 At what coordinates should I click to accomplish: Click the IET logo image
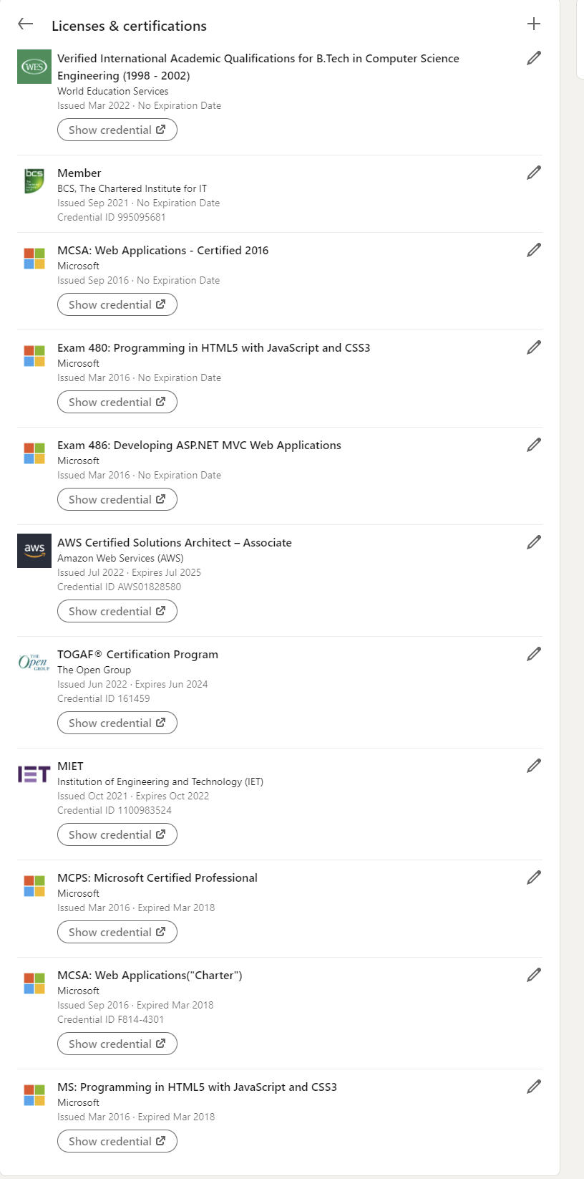[34, 774]
